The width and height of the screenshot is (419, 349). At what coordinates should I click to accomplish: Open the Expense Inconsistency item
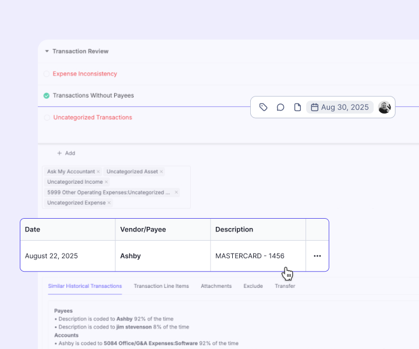85,74
